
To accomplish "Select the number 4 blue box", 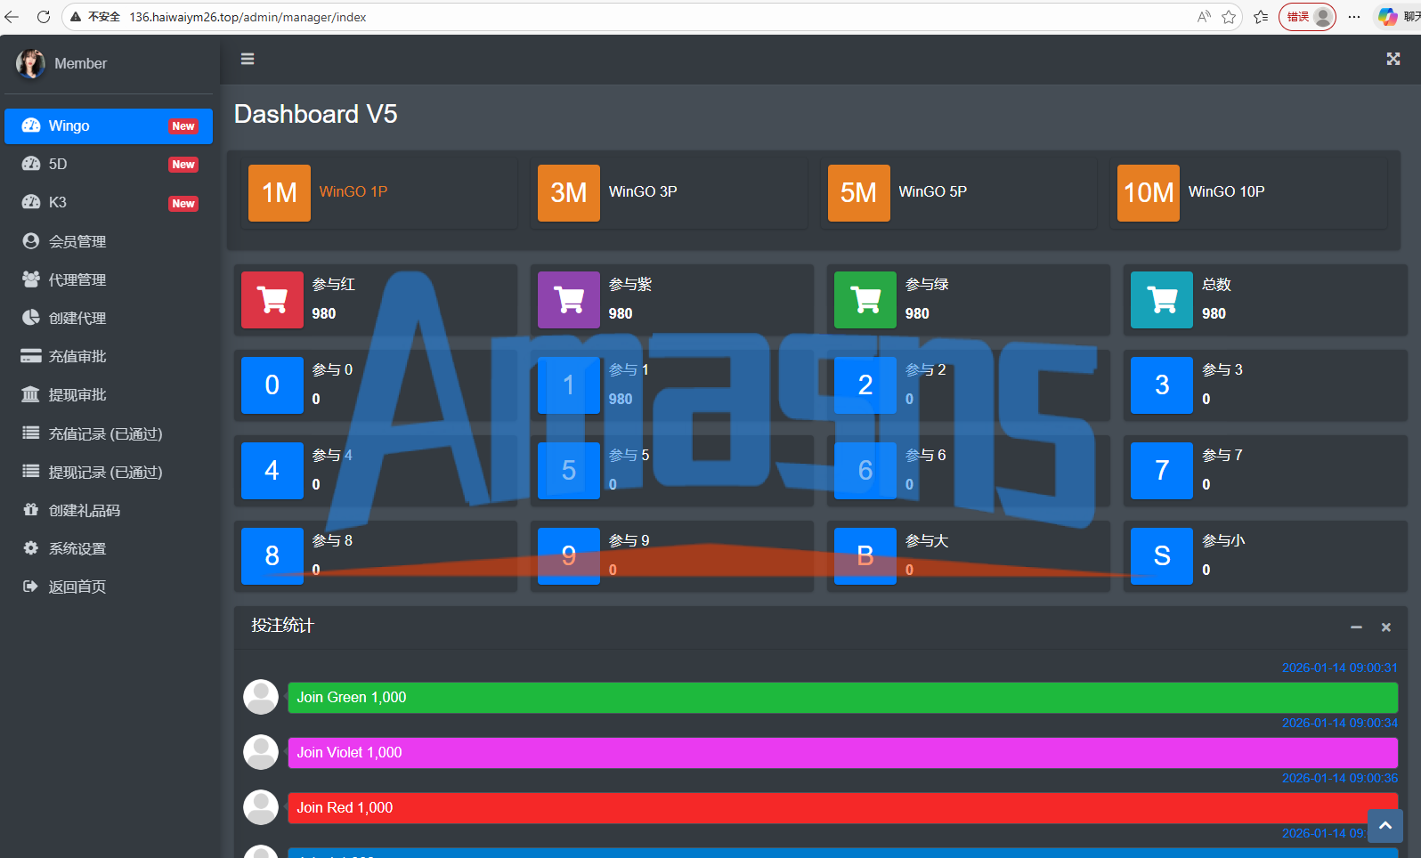I will 272,470.
